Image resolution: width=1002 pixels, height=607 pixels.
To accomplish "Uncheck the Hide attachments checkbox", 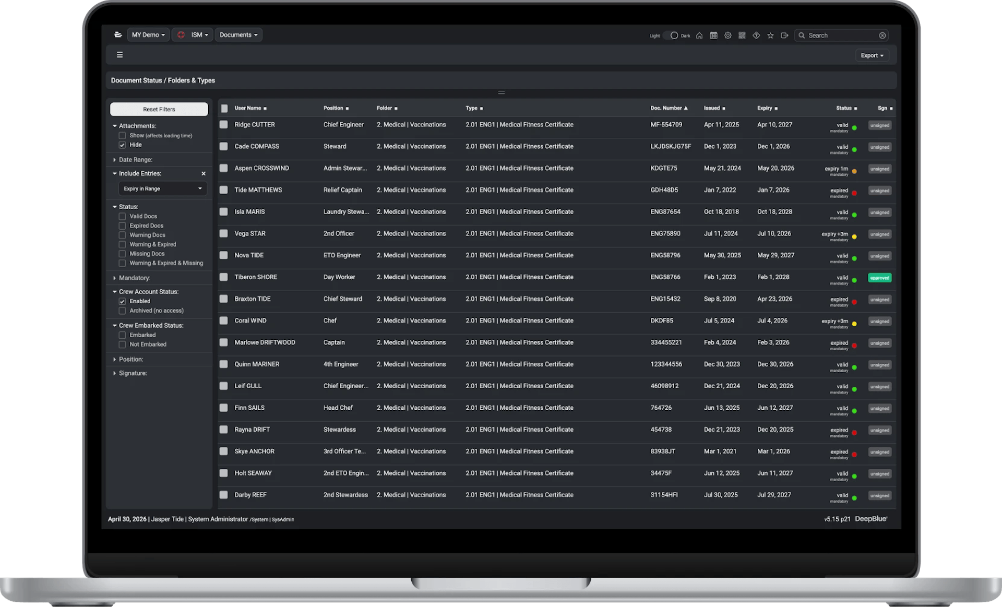I will click(x=122, y=145).
